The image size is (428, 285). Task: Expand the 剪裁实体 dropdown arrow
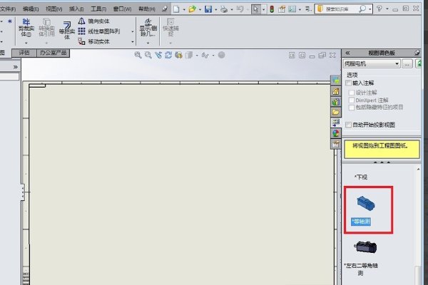tap(26, 43)
